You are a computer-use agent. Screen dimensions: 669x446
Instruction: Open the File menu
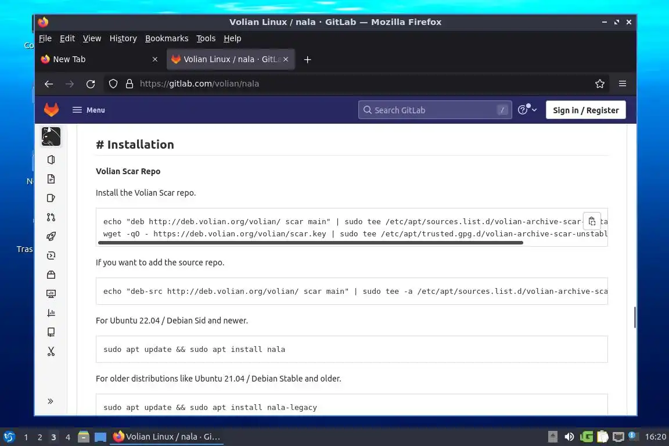pyautogui.click(x=45, y=38)
